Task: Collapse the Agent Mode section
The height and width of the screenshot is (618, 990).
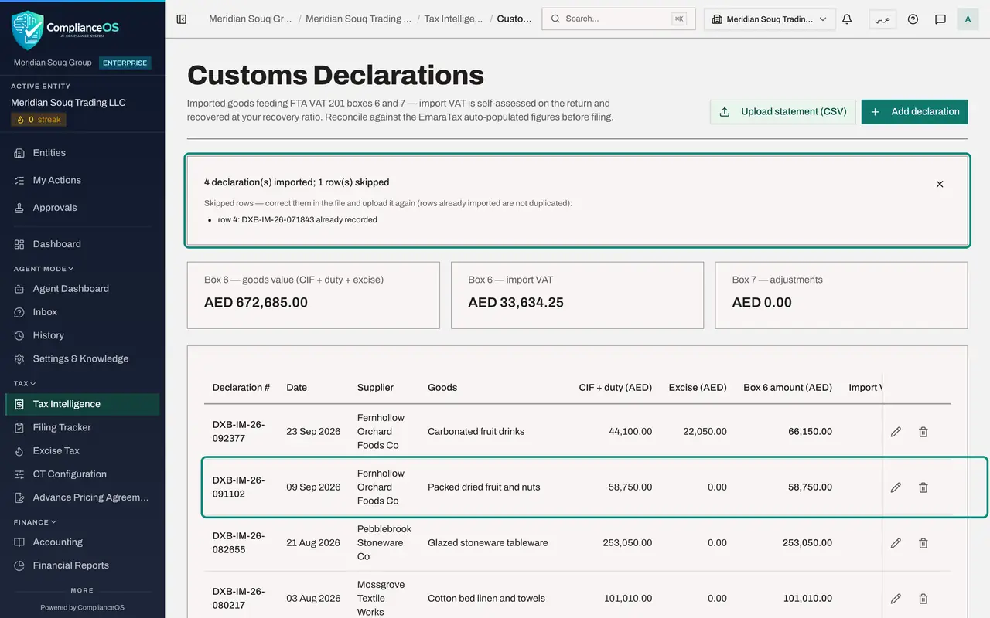Action: [x=43, y=269]
